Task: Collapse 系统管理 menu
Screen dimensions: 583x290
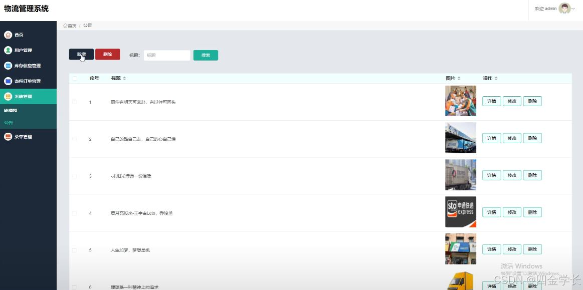Action: (x=28, y=97)
